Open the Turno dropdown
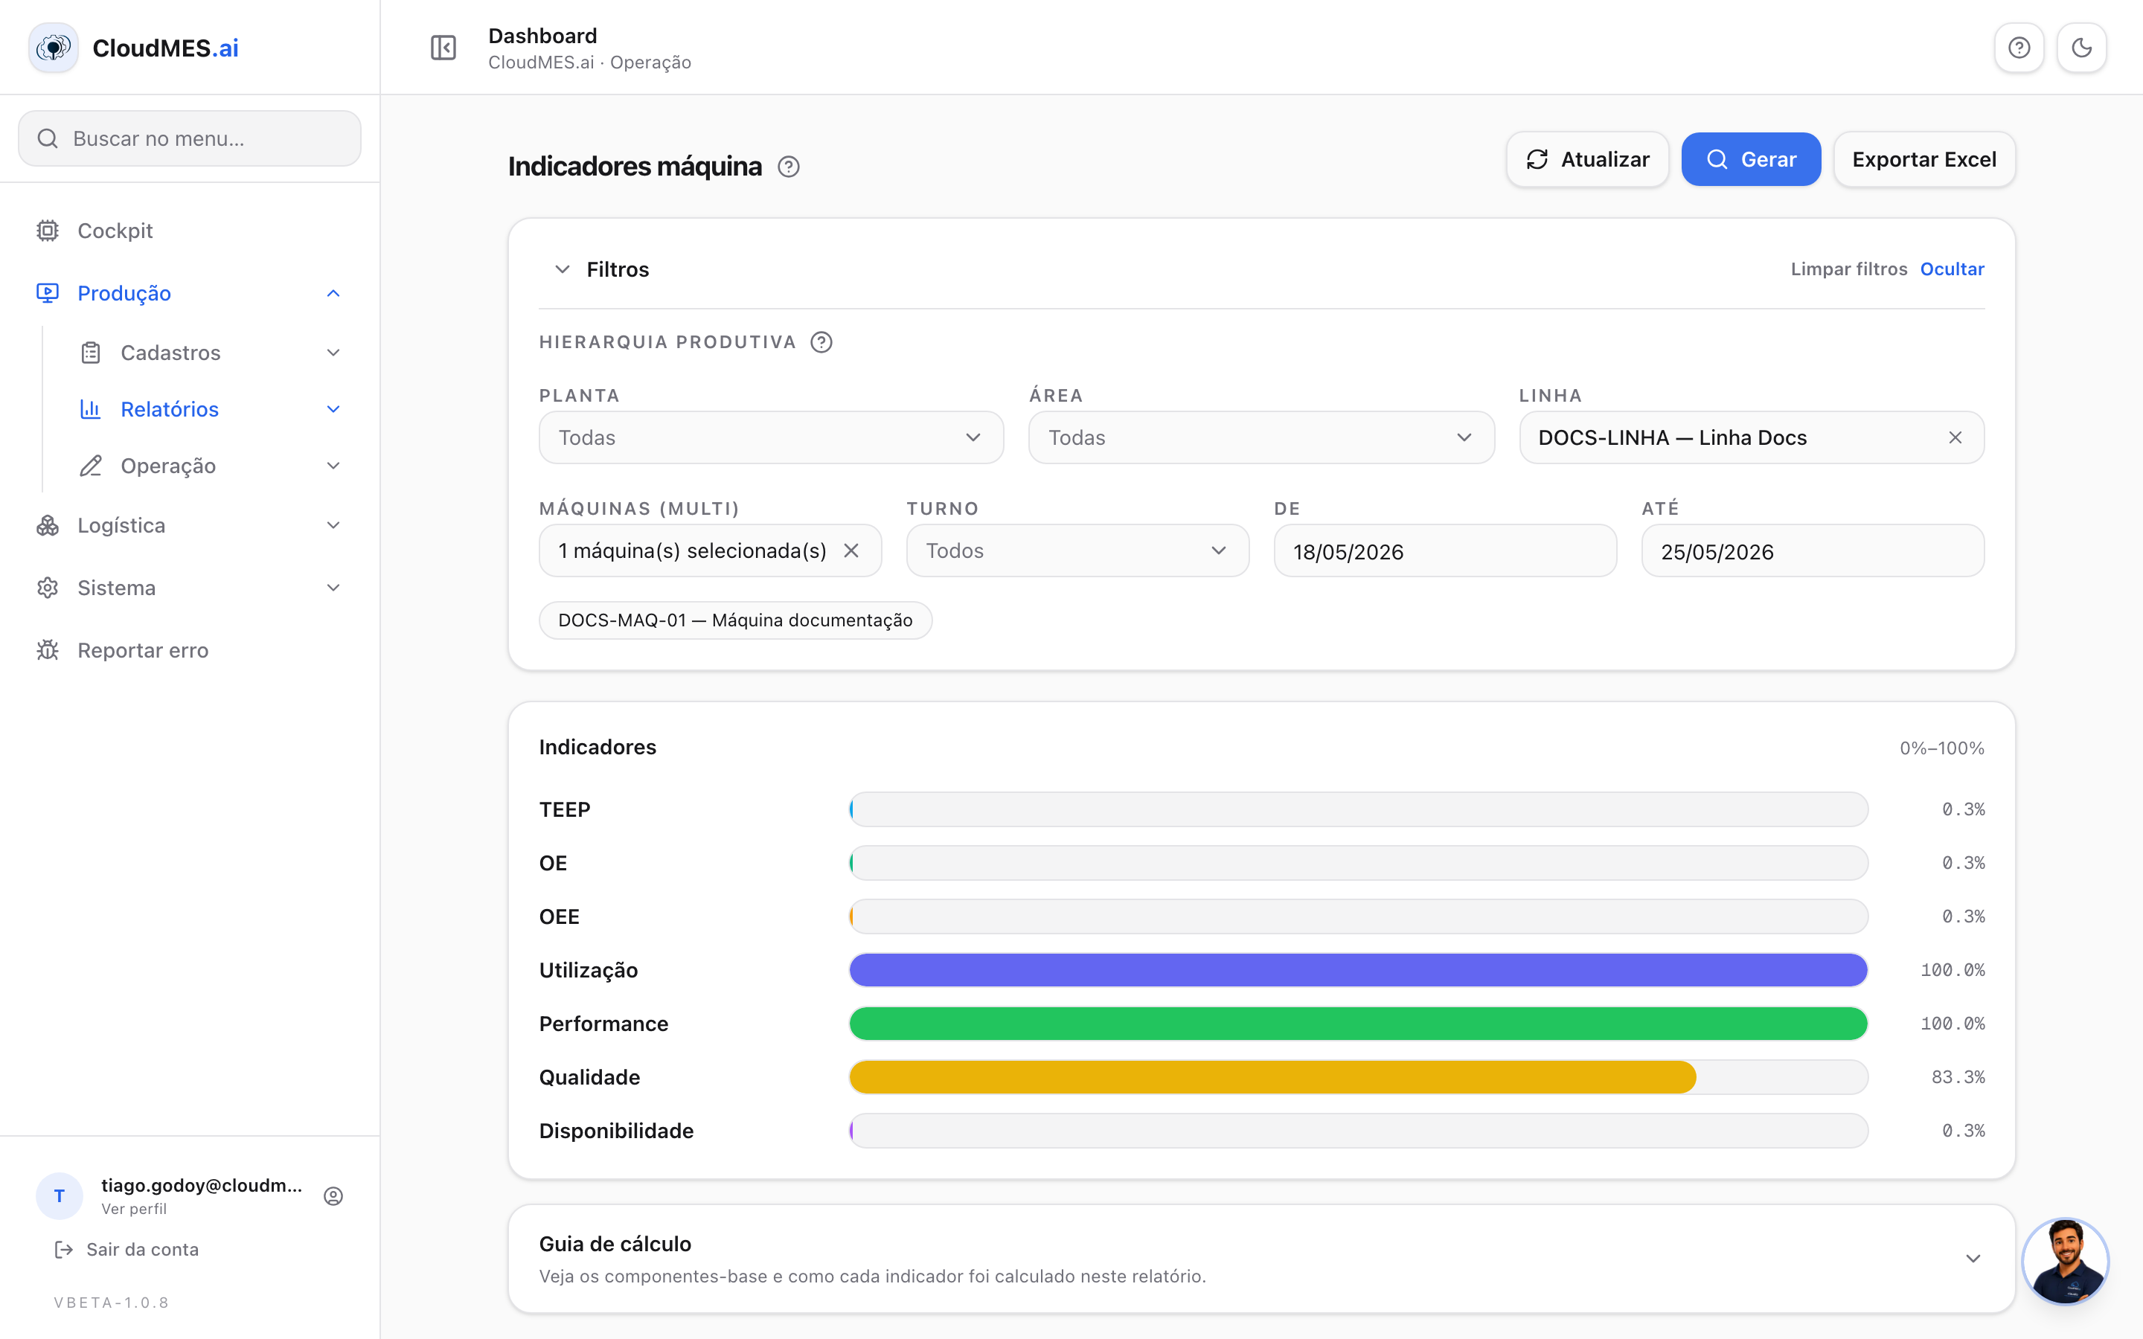The image size is (2143, 1339). 1077,550
